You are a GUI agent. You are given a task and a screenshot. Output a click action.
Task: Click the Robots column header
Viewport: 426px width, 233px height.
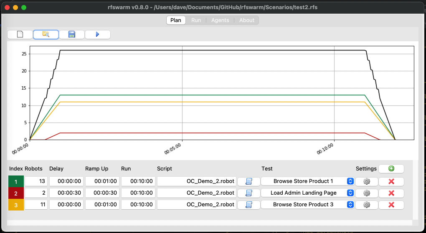pos(34,169)
